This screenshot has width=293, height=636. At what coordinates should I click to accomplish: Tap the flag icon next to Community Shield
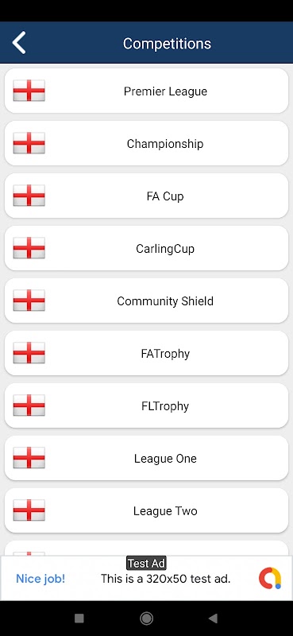click(29, 301)
